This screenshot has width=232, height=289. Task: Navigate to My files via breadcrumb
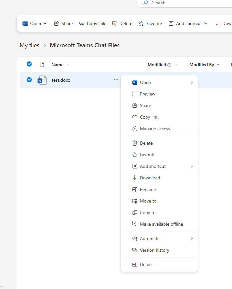tap(29, 45)
